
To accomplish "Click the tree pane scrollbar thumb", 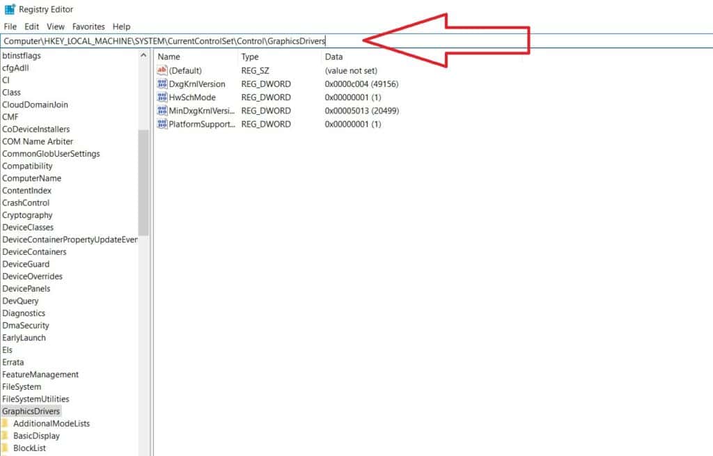I will coord(143,182).
